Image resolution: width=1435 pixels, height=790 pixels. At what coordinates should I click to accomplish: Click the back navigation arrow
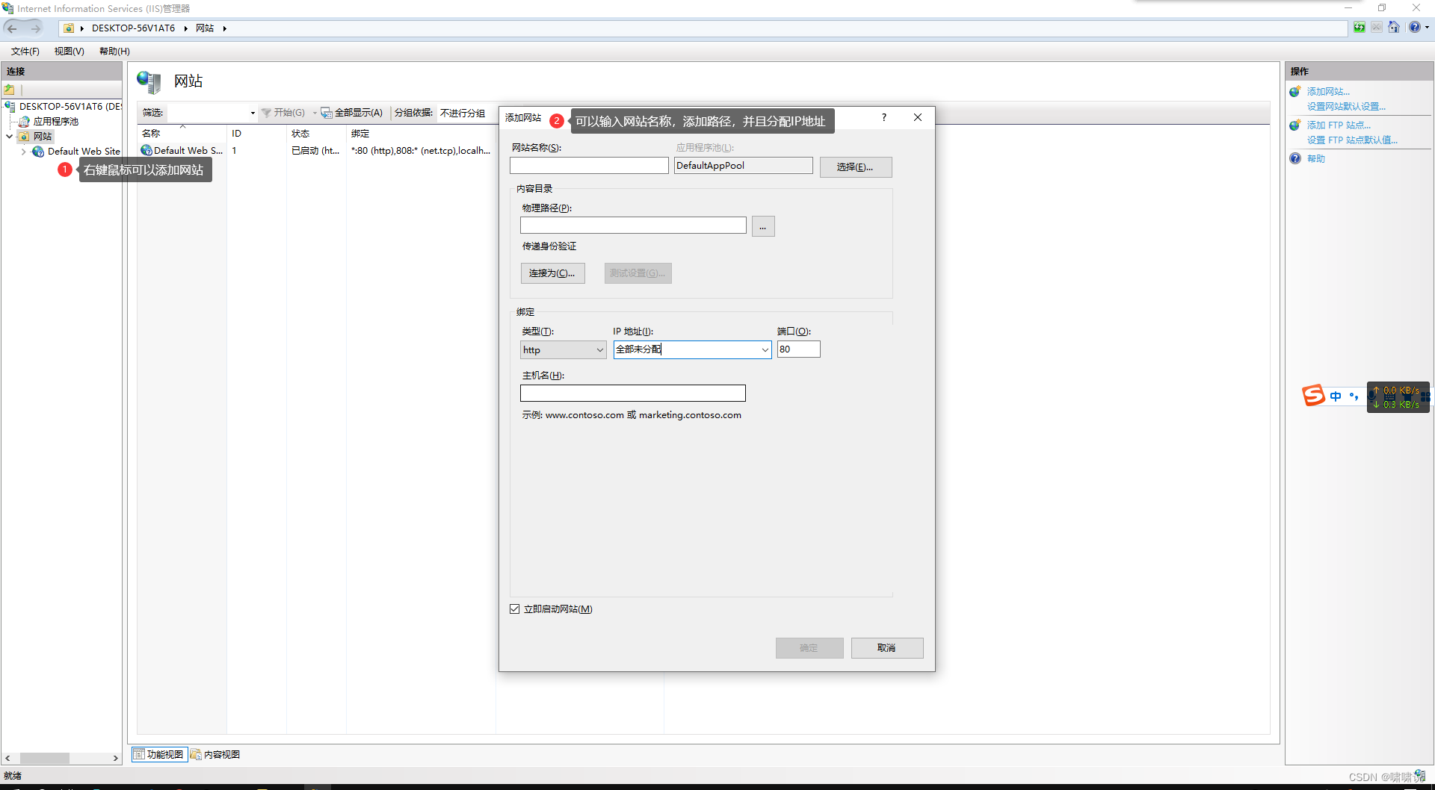point(12,28)
